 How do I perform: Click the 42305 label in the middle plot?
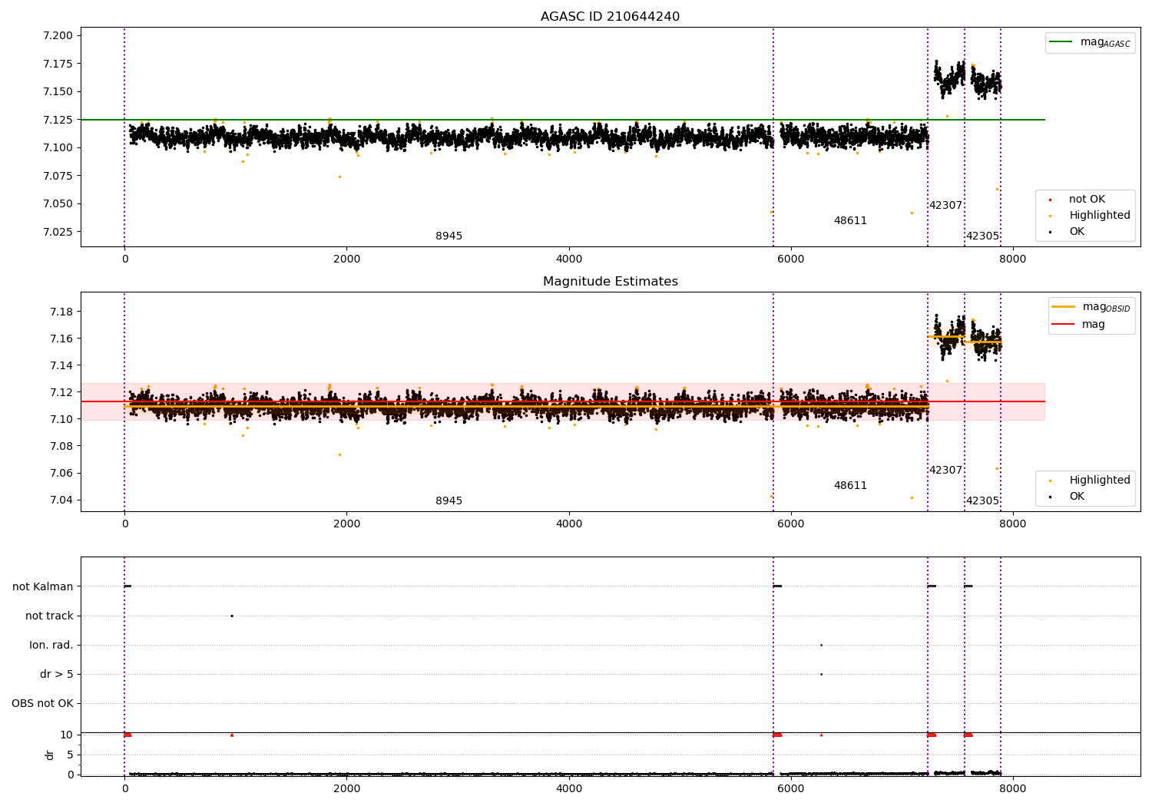(x=982, y=501)
